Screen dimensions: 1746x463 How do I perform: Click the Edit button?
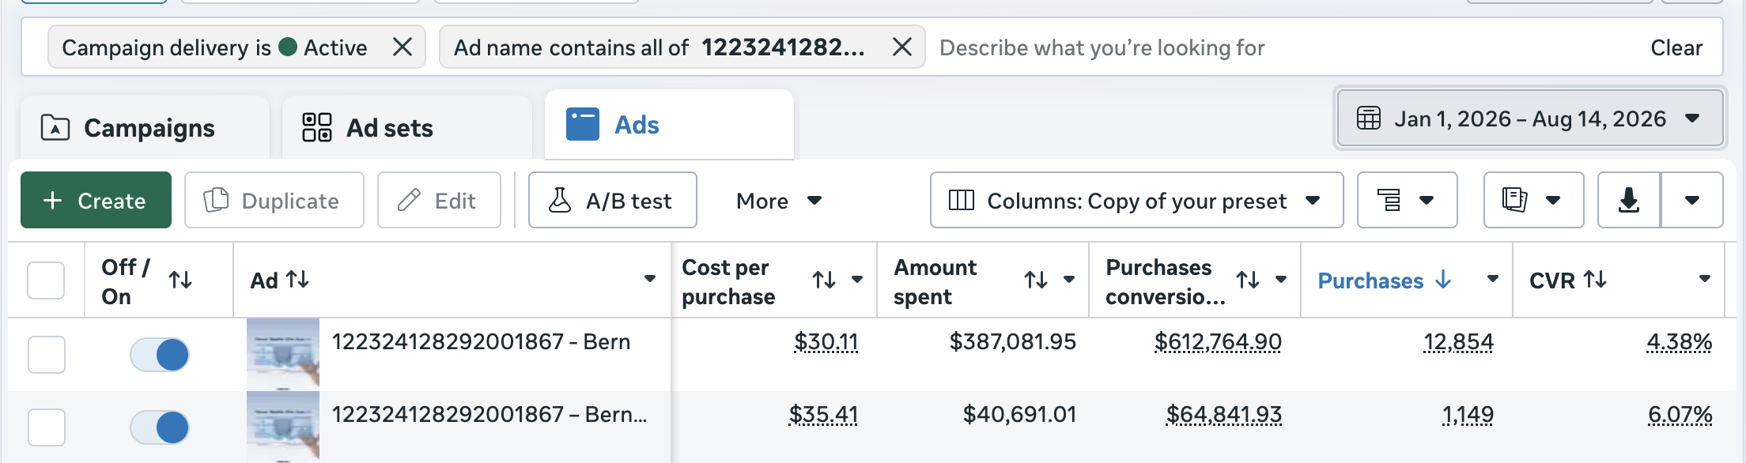(439, 201)
